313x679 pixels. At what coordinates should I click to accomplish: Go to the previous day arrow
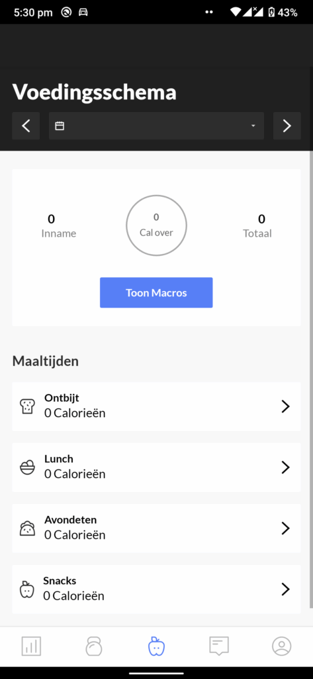pos(26,125)
